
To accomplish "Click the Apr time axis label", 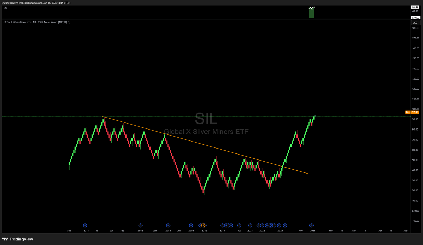I will (x=380, y=231).
